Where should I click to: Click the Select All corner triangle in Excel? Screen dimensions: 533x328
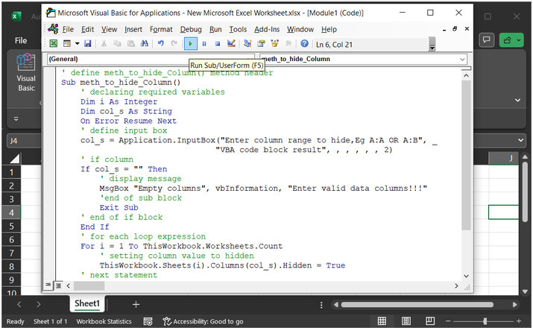[14, 158]
